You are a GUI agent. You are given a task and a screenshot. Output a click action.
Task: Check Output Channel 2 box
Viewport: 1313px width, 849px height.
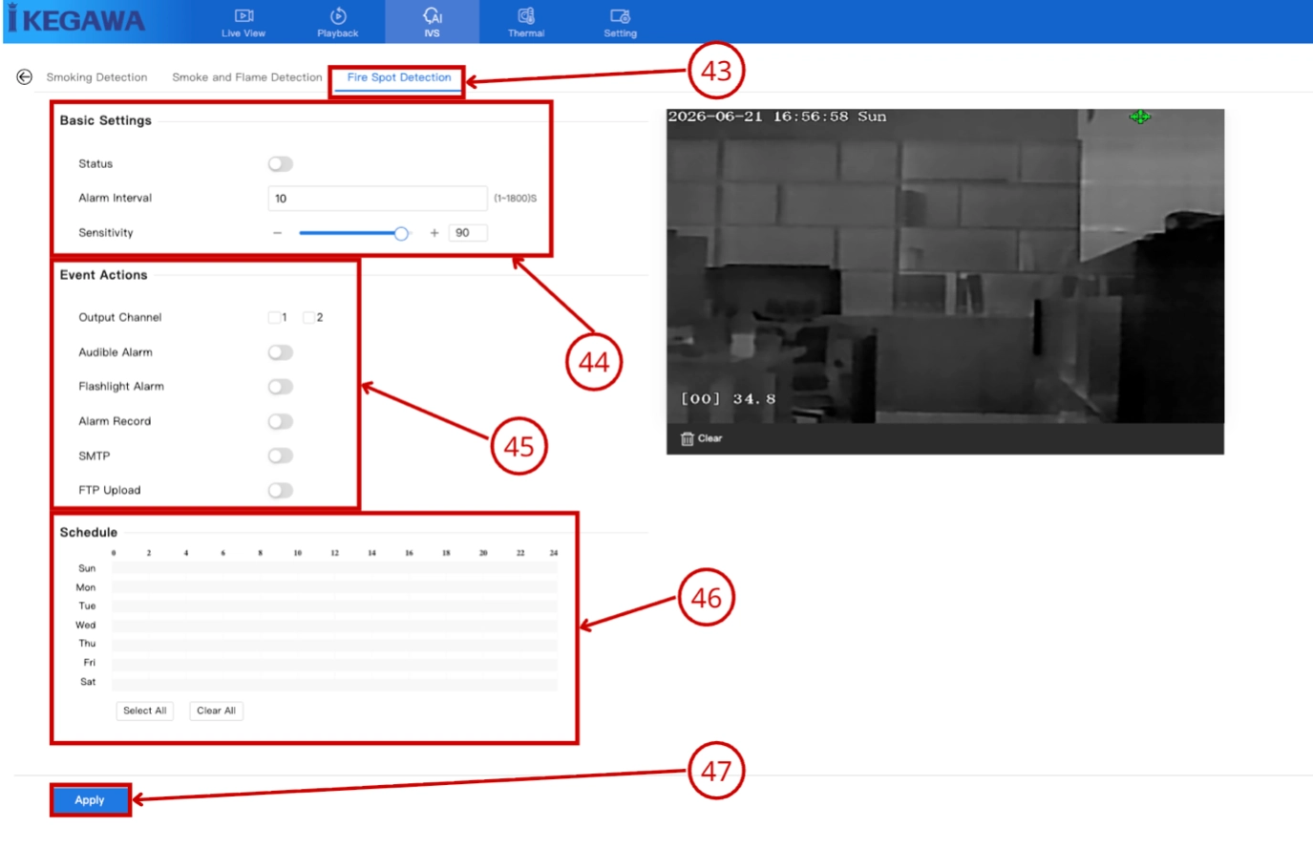(x=308, y=317)
